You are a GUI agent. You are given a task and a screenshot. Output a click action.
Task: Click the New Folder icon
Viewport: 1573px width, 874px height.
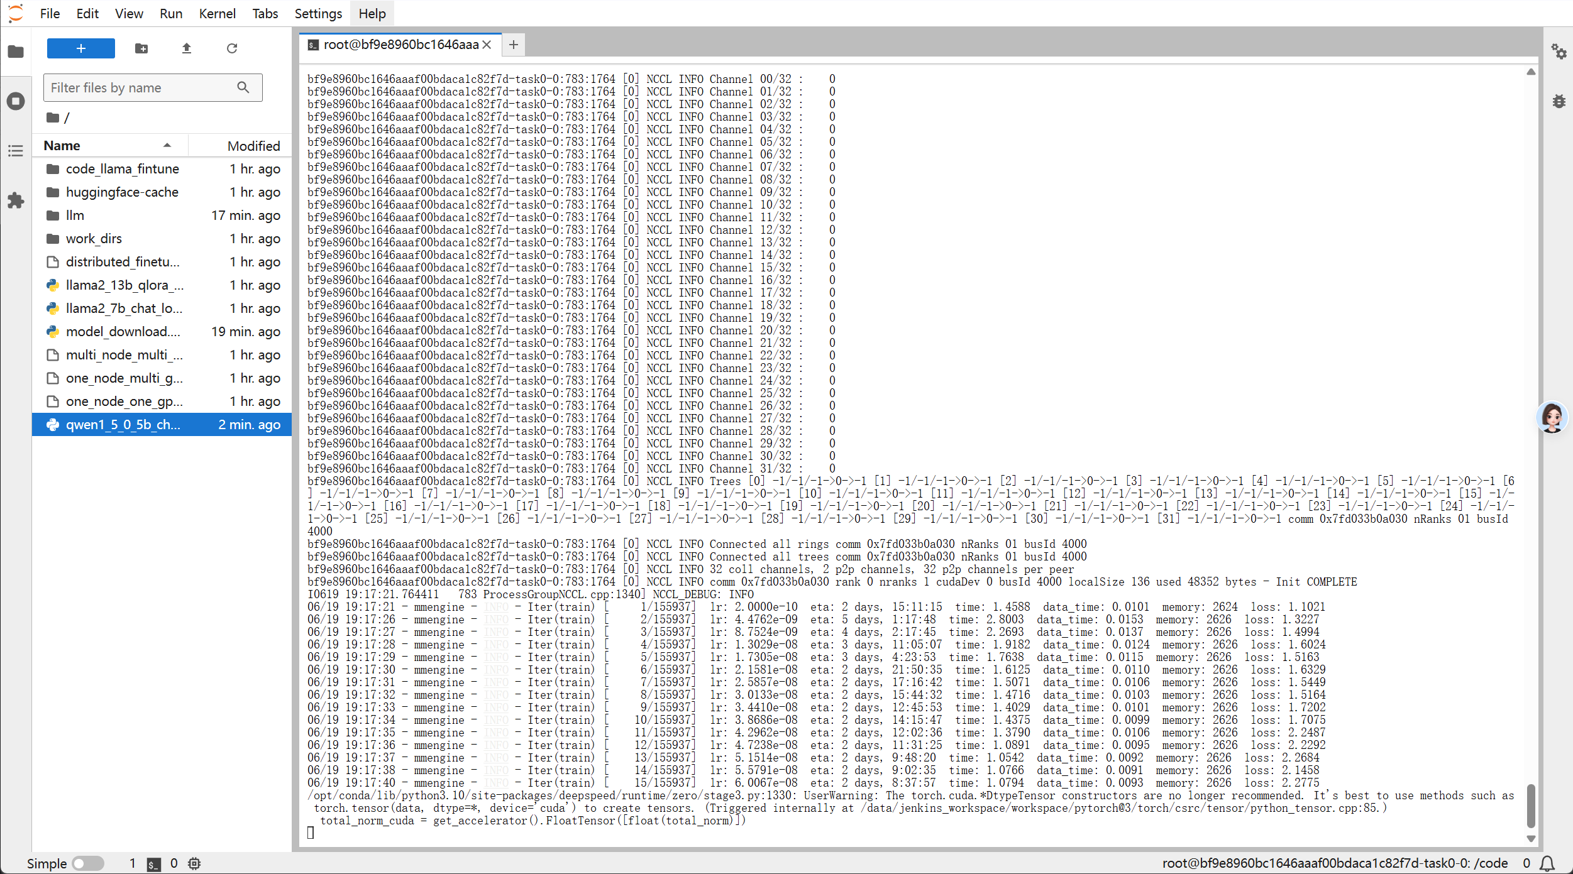141,48
